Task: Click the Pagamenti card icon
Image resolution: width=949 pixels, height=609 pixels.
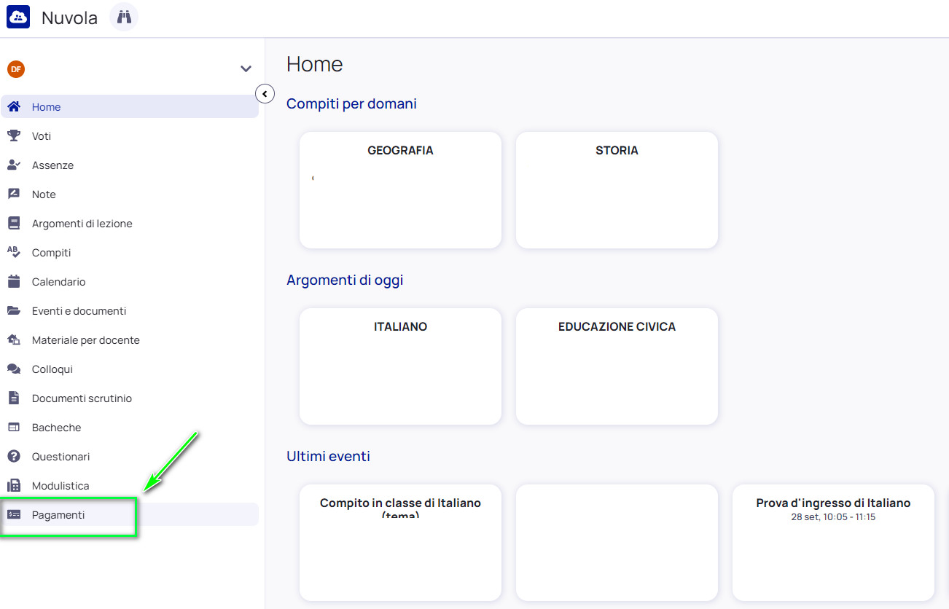Action: tap(14, 514)
